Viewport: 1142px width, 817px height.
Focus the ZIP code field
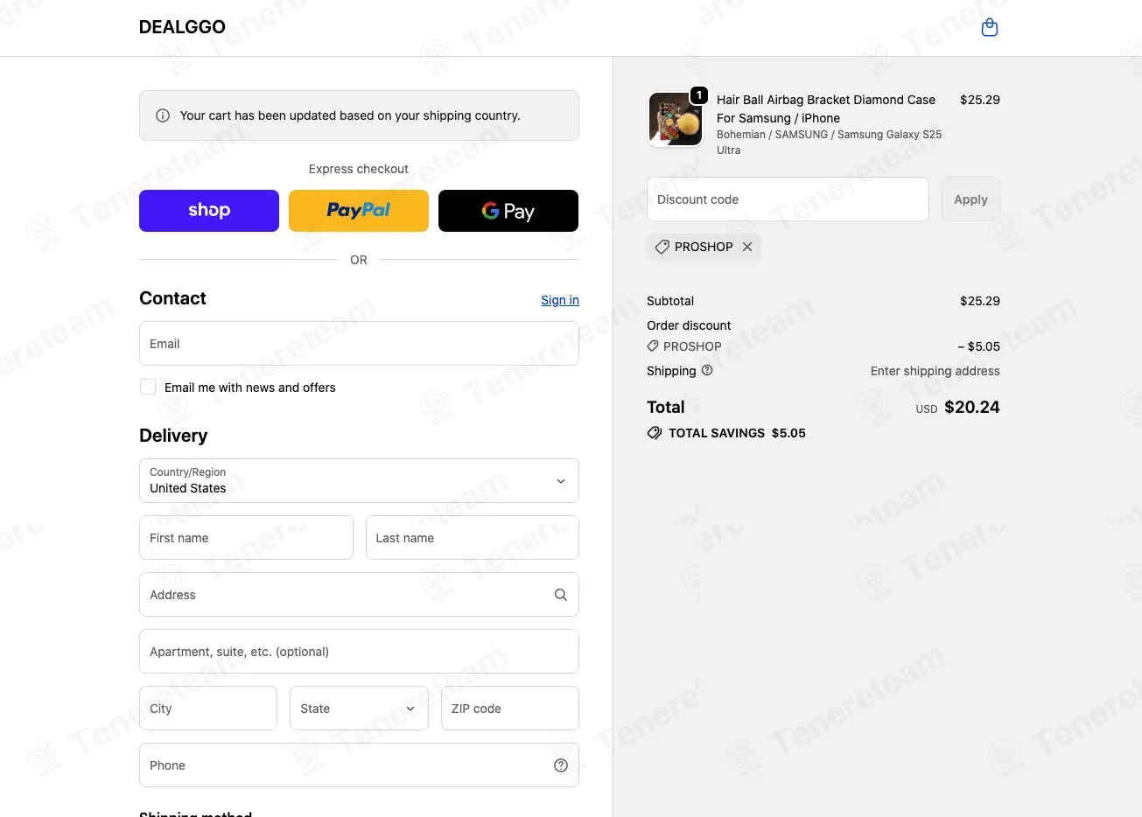[x=510, y=709]
